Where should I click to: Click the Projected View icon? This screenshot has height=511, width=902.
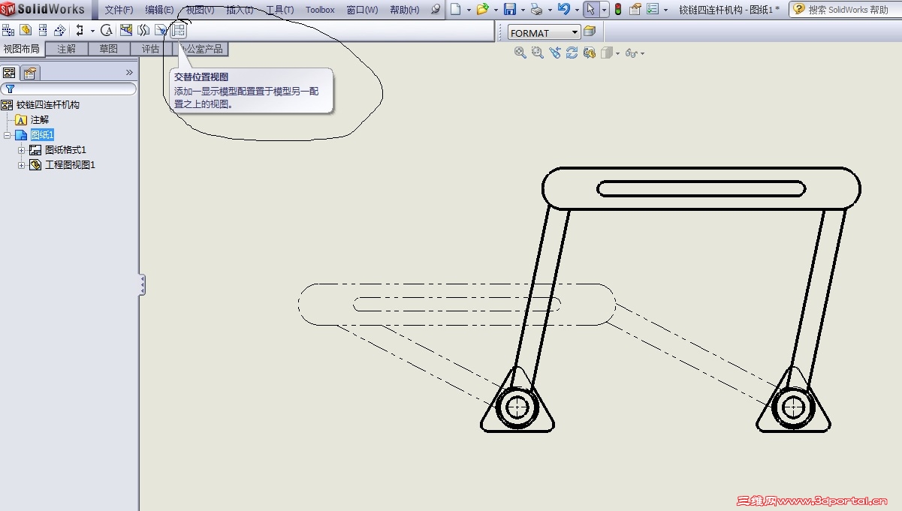coord(43,31)
